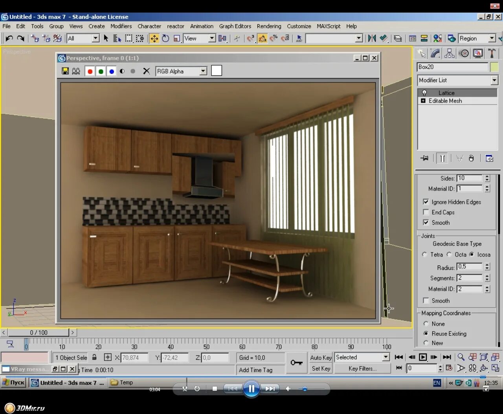Click the Box20 object color swatch
The height and width of the screenshot is (414, 503).
tap(494, 67)
